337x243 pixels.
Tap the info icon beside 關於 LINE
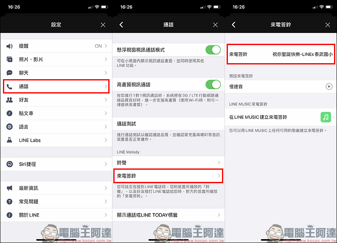(x=9, y=215)
